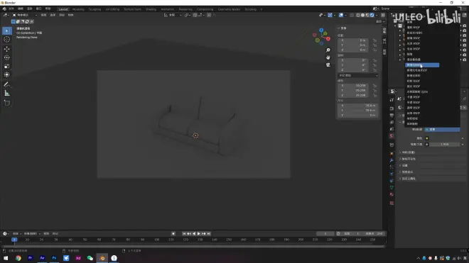The height and width of the screenshot is (263, 469).
Task: Switch to material preview shading
Action: point(367,15)
